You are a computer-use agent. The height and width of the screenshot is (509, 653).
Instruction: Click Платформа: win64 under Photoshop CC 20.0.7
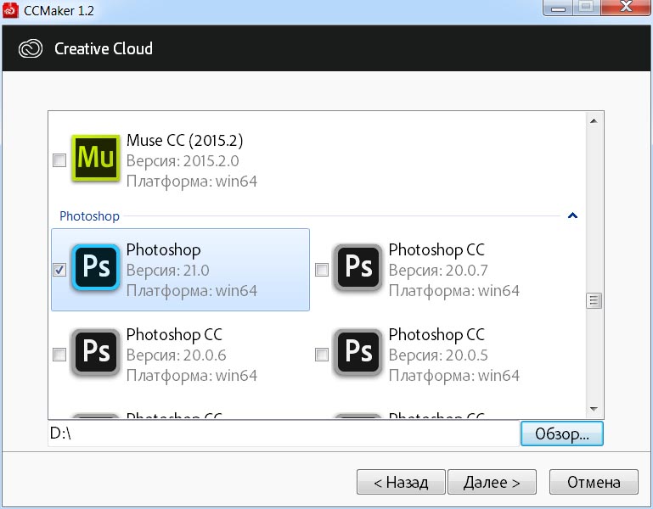(454, 291)
